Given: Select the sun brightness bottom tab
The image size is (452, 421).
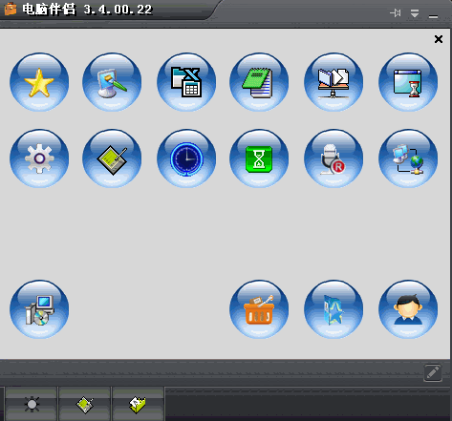Looking at the screenshot, I should (32, 404).
